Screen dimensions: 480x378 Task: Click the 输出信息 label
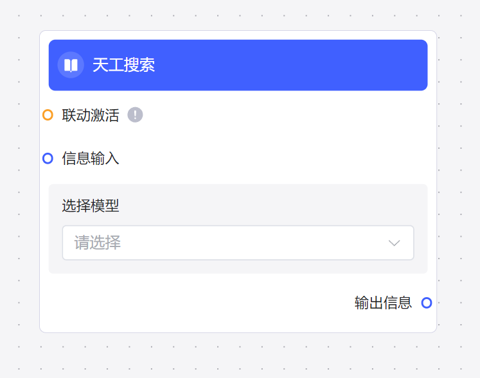(x=383, y=303)
